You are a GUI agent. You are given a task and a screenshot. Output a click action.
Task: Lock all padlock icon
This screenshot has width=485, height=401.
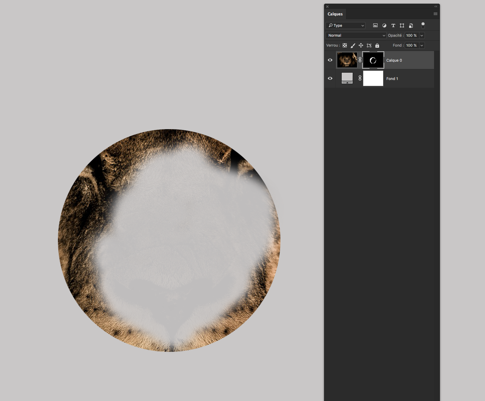(x=377, y=45)
